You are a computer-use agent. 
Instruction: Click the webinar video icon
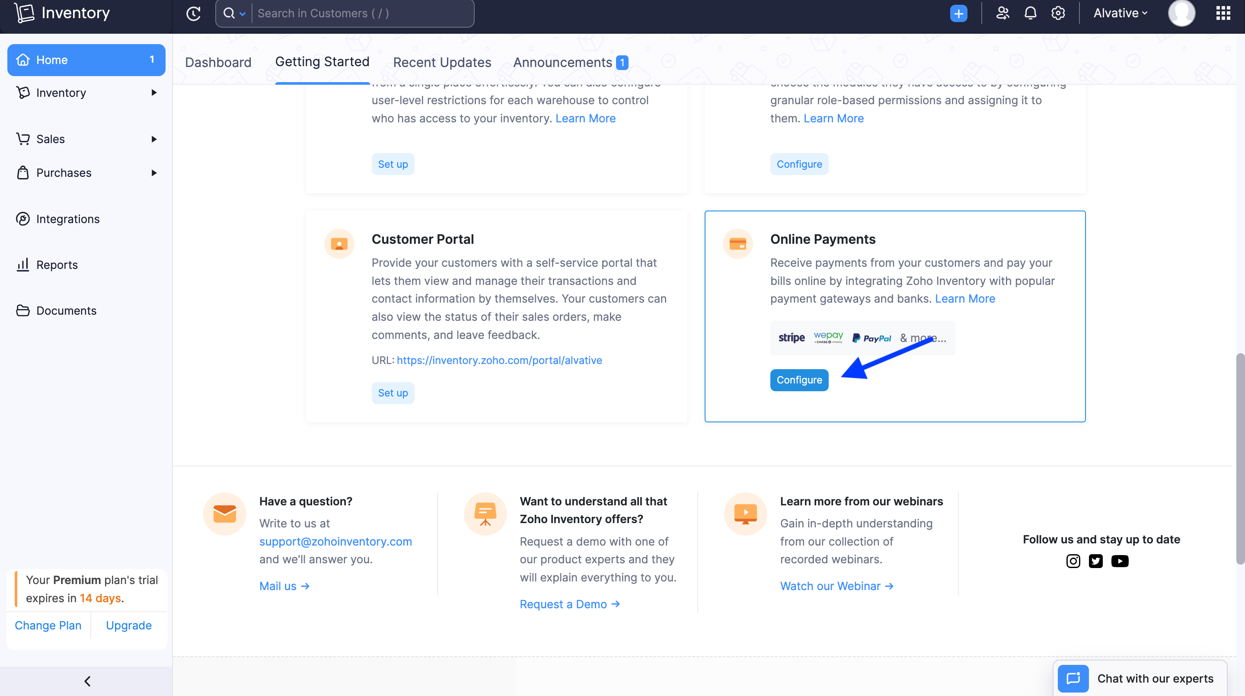(745, 514)
